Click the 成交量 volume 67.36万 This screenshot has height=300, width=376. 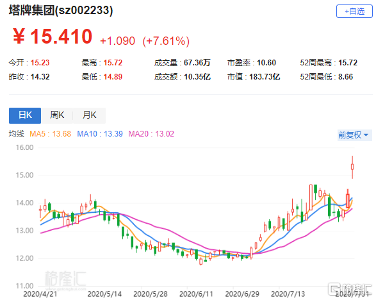click(197, 63)
